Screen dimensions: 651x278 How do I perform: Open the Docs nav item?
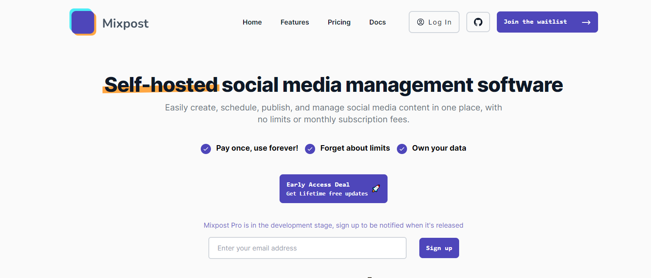tap(377, 22)
